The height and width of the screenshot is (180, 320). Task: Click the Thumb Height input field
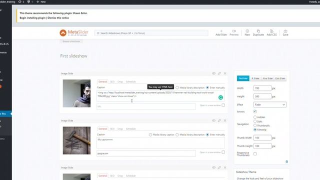pos(262,146)
